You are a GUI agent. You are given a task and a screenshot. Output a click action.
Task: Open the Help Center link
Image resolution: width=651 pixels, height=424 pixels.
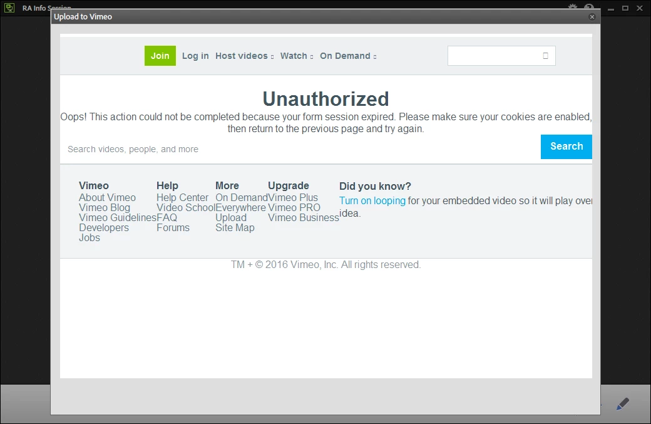coord(182,198)
